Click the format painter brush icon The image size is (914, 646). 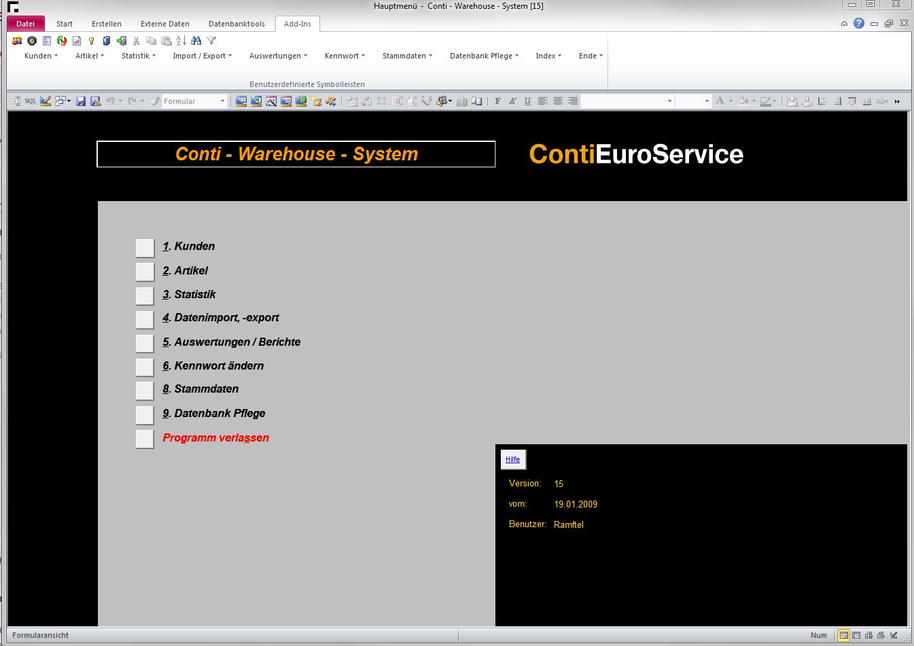155,101
